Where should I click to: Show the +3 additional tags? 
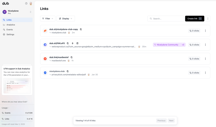point(183,45)
